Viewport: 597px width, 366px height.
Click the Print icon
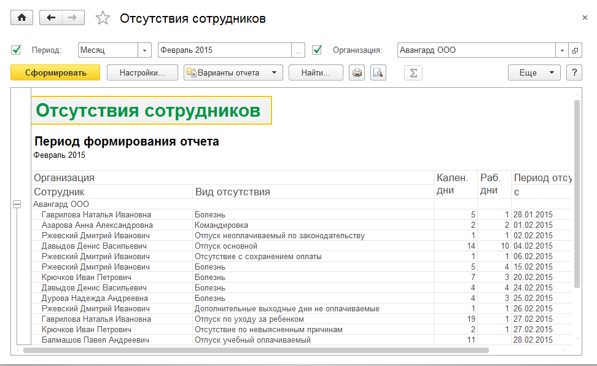(357, 73)
